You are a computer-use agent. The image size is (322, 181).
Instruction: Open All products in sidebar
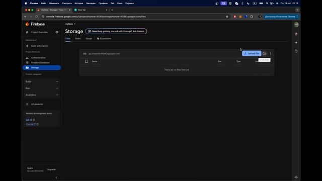pos(37,104)
